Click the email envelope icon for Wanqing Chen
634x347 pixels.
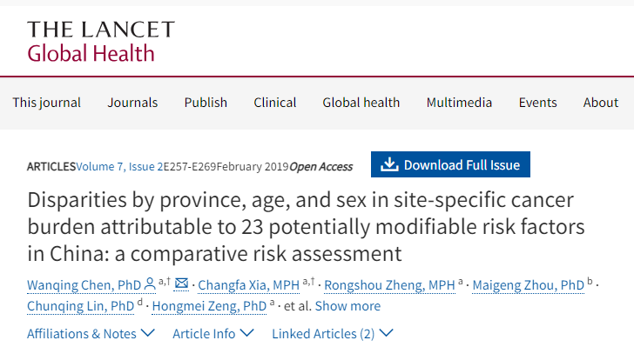181,284
